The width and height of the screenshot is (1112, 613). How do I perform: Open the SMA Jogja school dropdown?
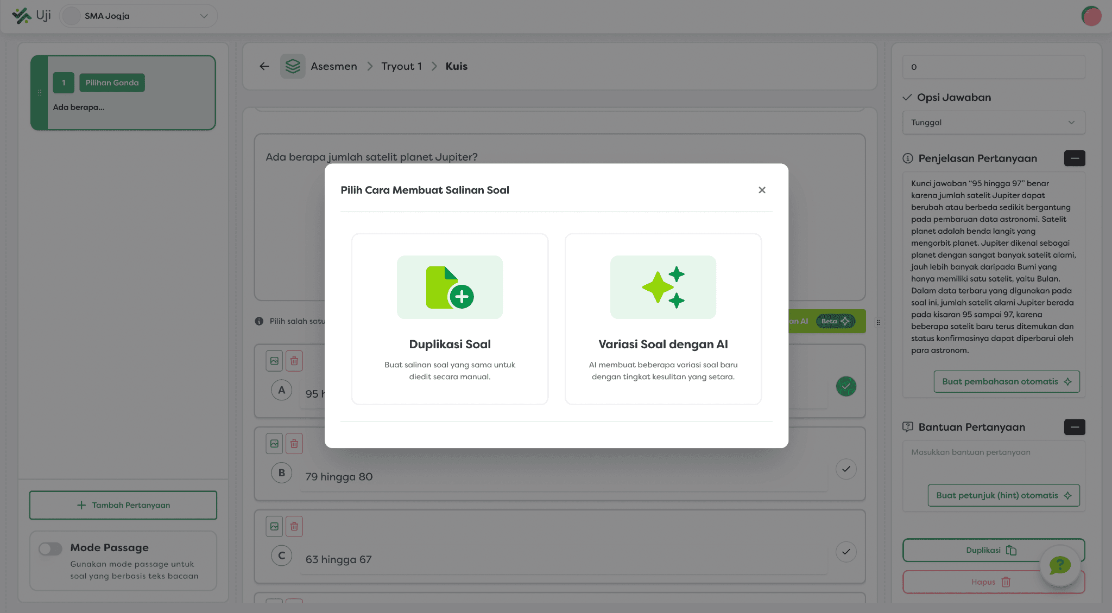tap(138, 16)
